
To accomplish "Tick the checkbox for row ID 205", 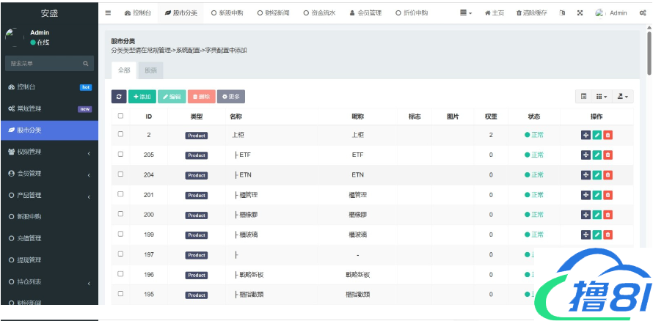I will point(120,154).
